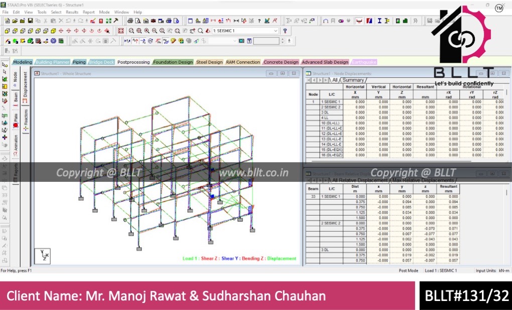Click the Whole Structure display icon
Viewport: 512px width, 310px height.
pyautogui.click(x=121, y=31)
